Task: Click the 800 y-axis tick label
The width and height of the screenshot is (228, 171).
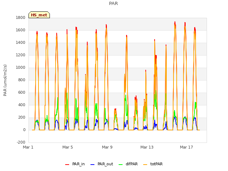Action: pyautogui.click(x=22, y=80)
